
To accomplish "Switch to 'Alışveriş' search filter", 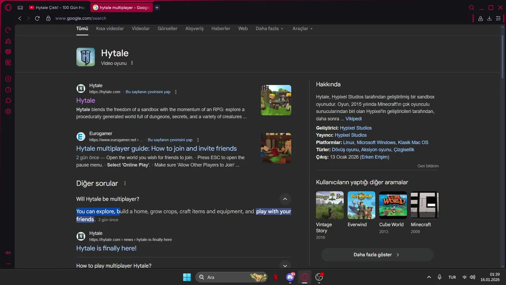I will 194,28.
